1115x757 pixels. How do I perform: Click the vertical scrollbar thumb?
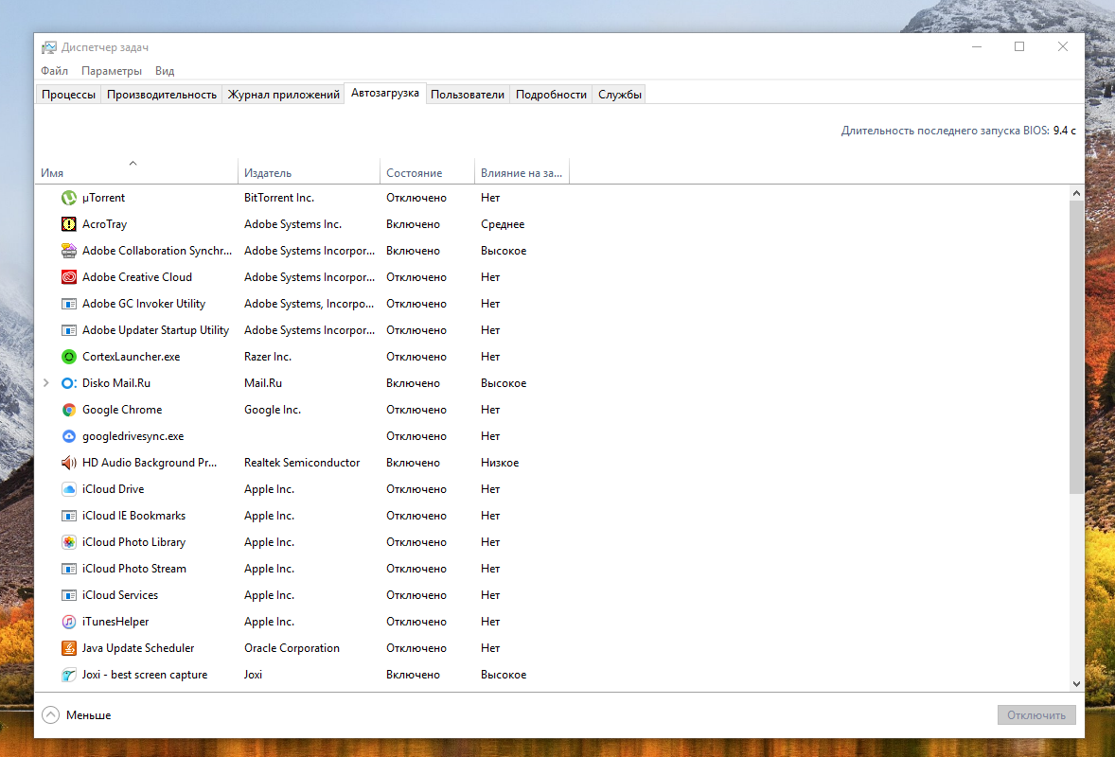click(1076, 347)
